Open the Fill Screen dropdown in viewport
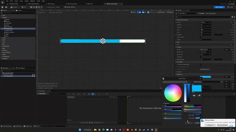This screenshot has height=132, width=236. pyautogui.click(x=170, y=12)
